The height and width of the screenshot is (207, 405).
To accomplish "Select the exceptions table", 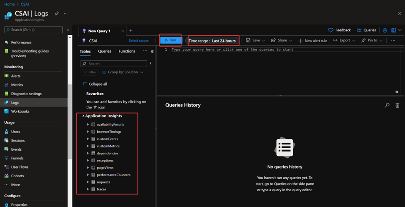I will tap(105, 161).
